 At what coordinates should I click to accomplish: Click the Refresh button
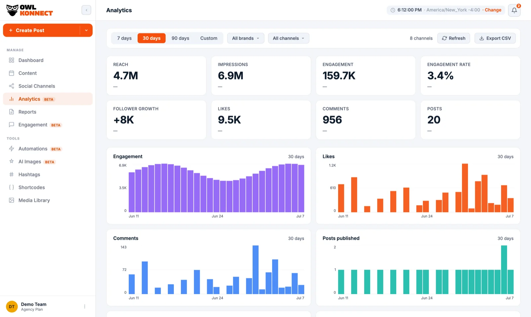[x=454, y=38]
